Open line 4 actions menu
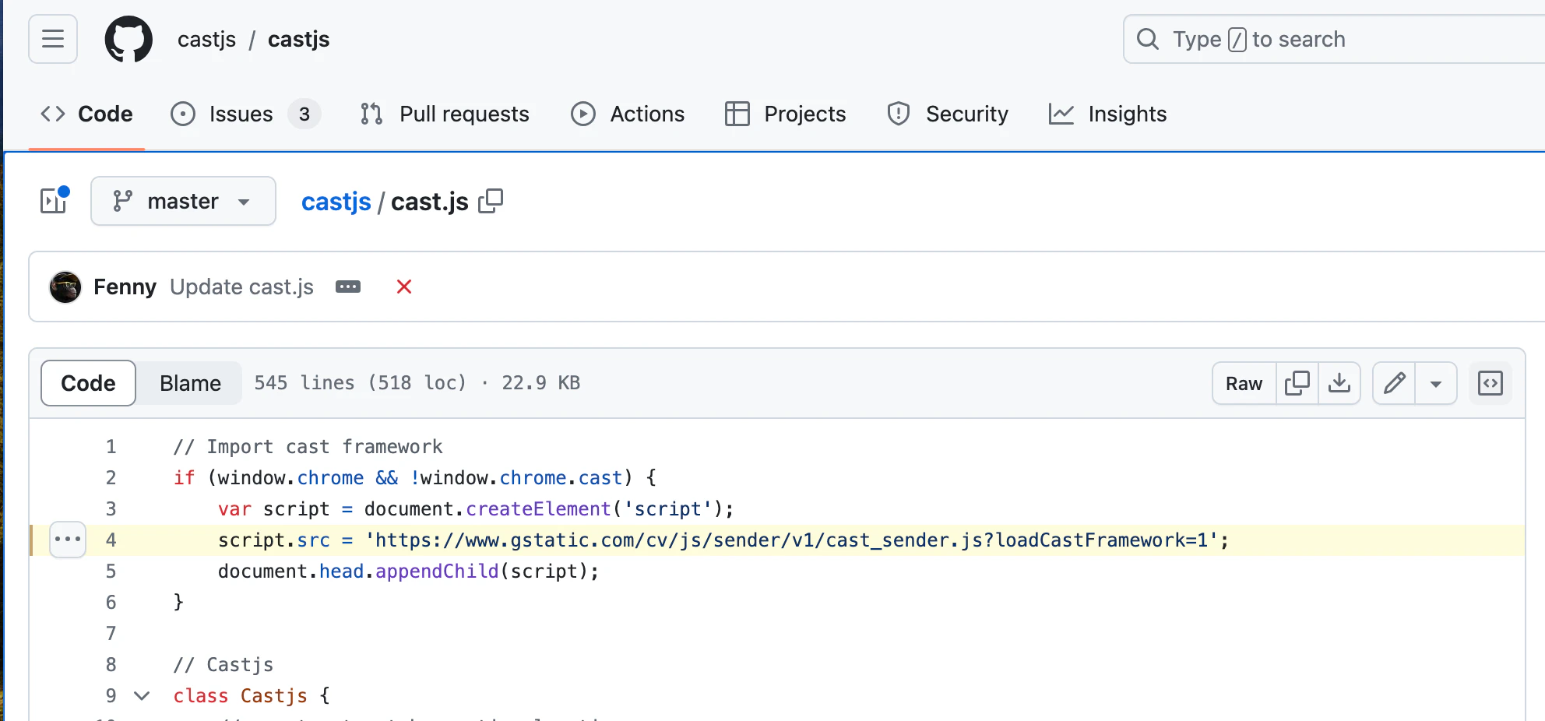Image resolution: width=1545 pixels, height=721 pixels. pos(68,540)
